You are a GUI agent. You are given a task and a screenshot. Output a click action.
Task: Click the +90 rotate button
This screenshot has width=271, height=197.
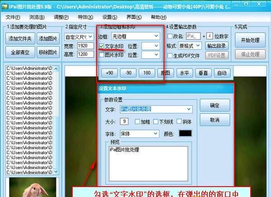point(109,73)
